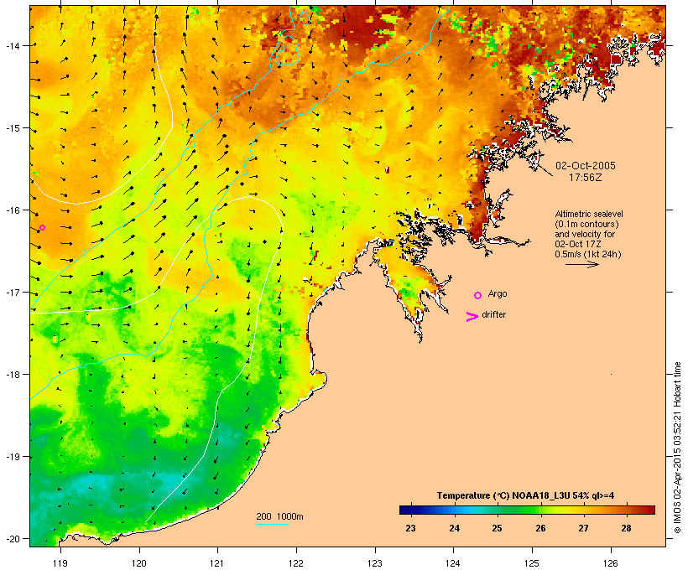Click the latitude label '-18'
688x570 pixels.
click(12, 375)
